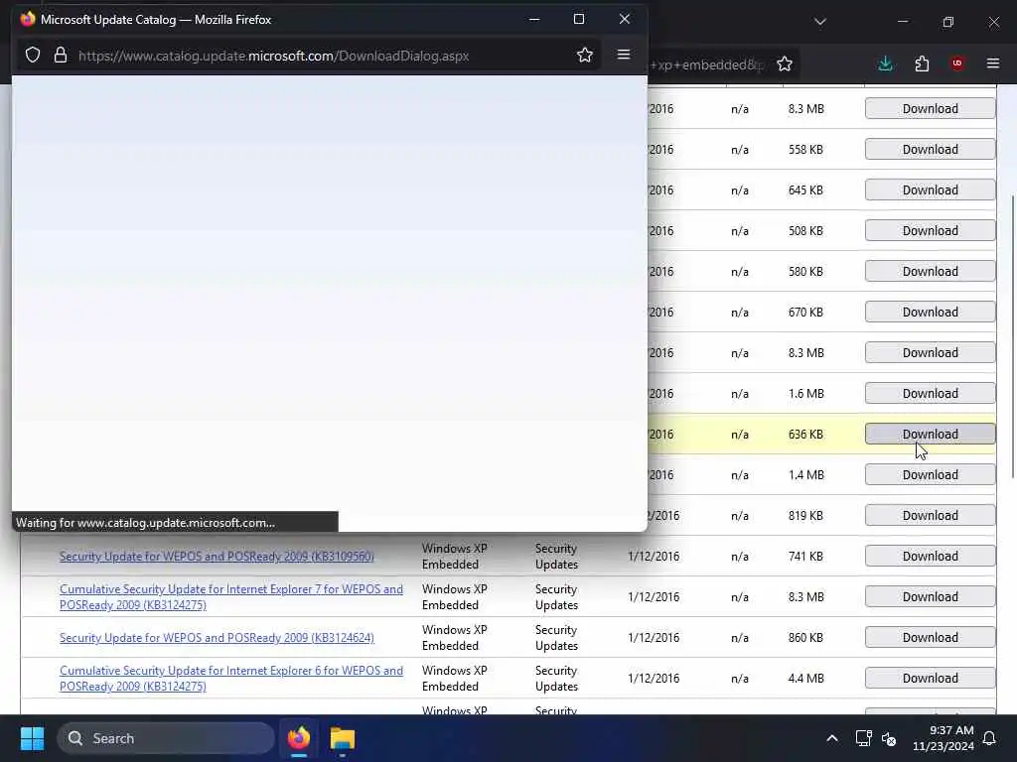1017x762 pixels.
Task: Show hidden system tray icons chevron
Action: (x=832, y=738)
